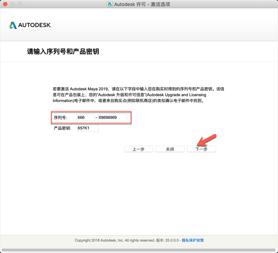The width and height of the screenshot is (278, 253).
Task: Click the heading 请输入序列号和产品密钥
Action: pos(63,52)
